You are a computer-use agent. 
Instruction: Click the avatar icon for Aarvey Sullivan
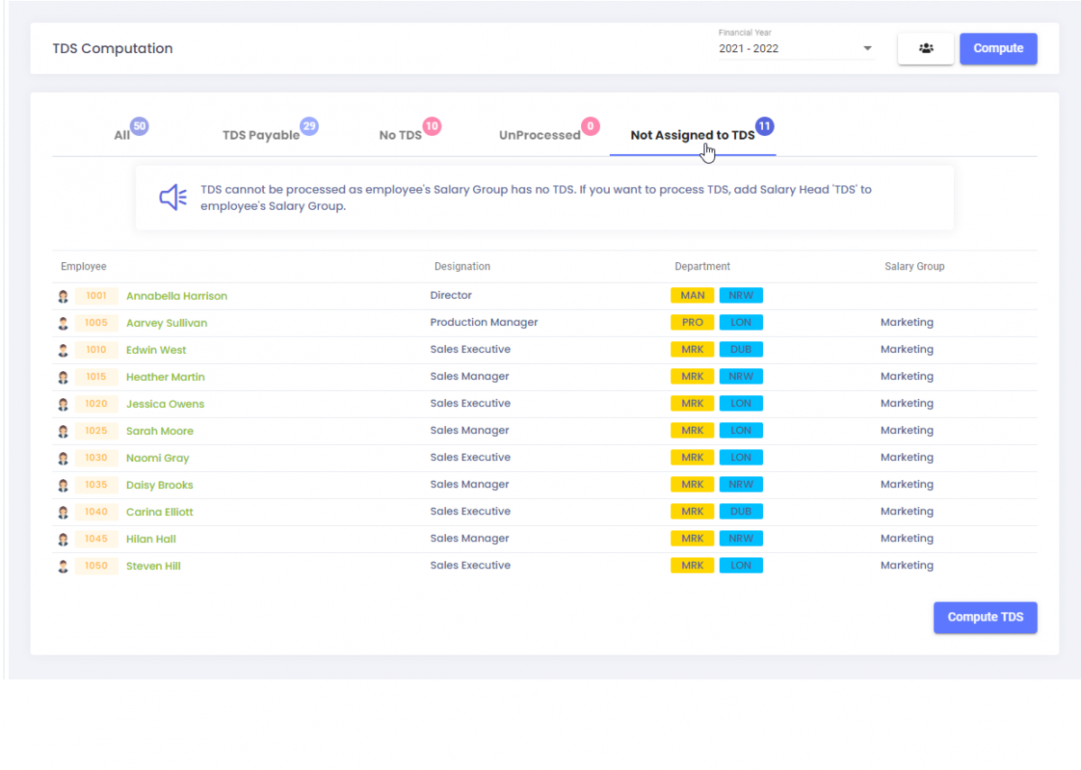pos(62,322)
